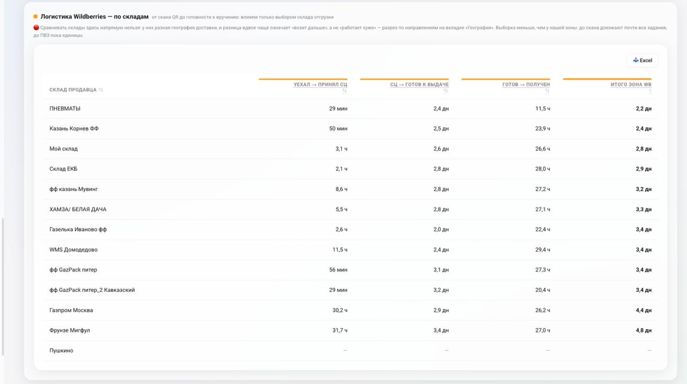Image resolution: width=687 pixels, height=384 pixels.
Task: Click the 4,8 дн total for Фрунзе Мигфул
Action: 644,330
